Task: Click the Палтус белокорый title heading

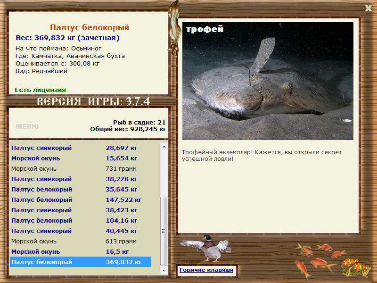Action: coord(90,27)
